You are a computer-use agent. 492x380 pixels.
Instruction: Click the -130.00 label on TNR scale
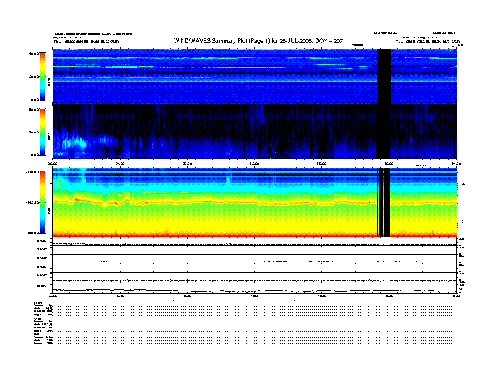32,172
